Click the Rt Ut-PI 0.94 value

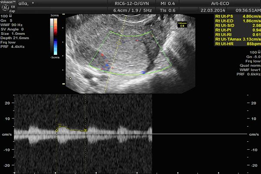(x=238, y=30)
